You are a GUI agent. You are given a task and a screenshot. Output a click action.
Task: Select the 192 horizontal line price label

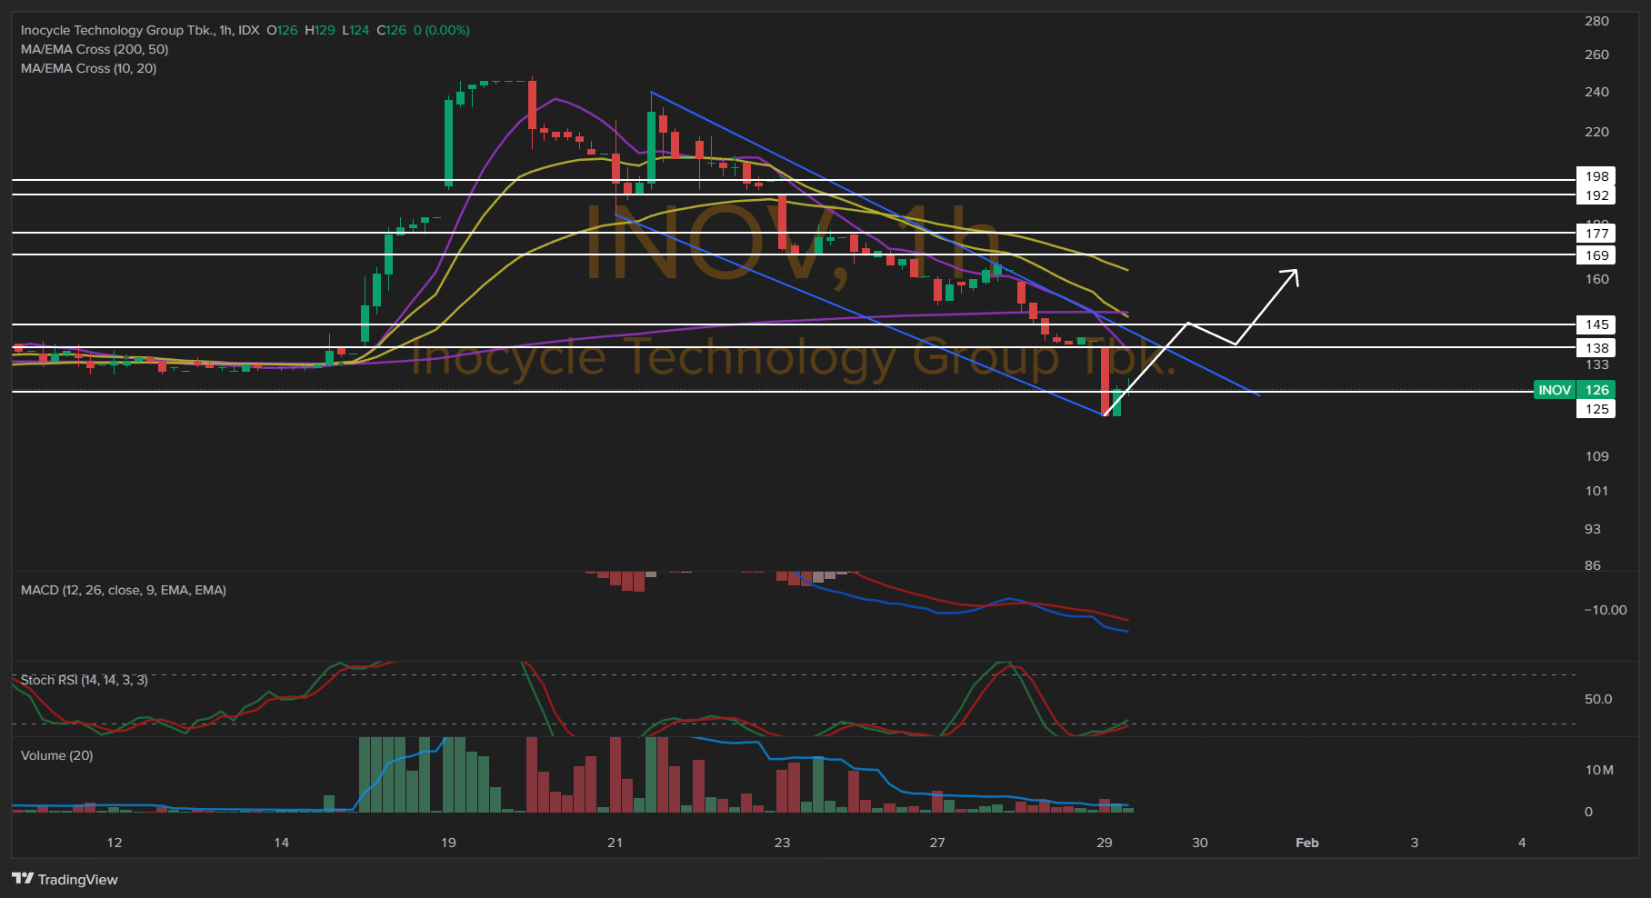(x=1596, y=195)
